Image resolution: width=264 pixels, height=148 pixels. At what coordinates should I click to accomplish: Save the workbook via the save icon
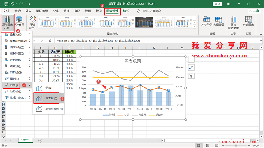pos(6,4)
